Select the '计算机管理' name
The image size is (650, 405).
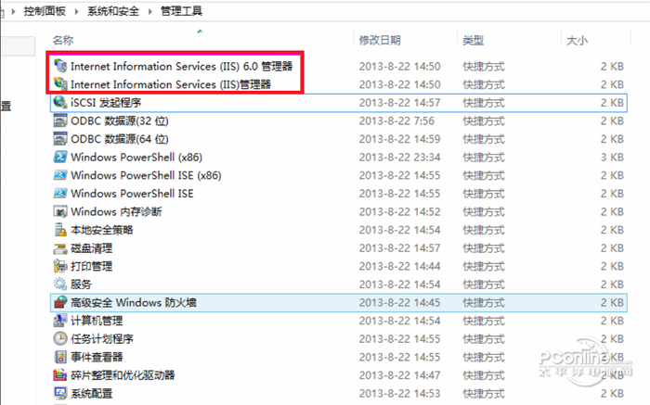click(x=97, y=321)
